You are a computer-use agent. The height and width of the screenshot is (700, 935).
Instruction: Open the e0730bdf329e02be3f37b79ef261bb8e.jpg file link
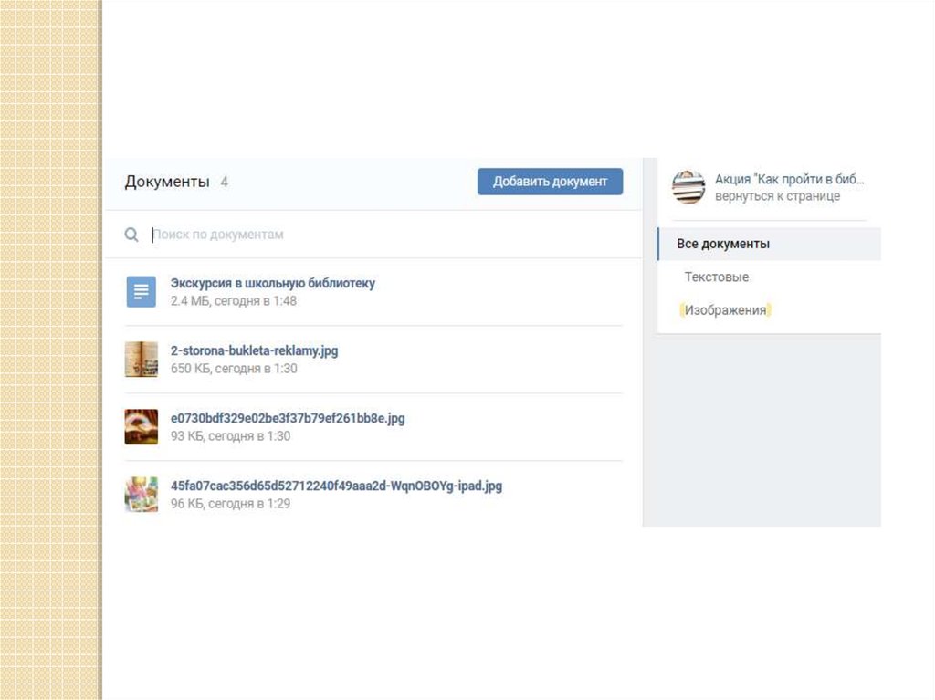pyautogui.click(x=288, y=418)
